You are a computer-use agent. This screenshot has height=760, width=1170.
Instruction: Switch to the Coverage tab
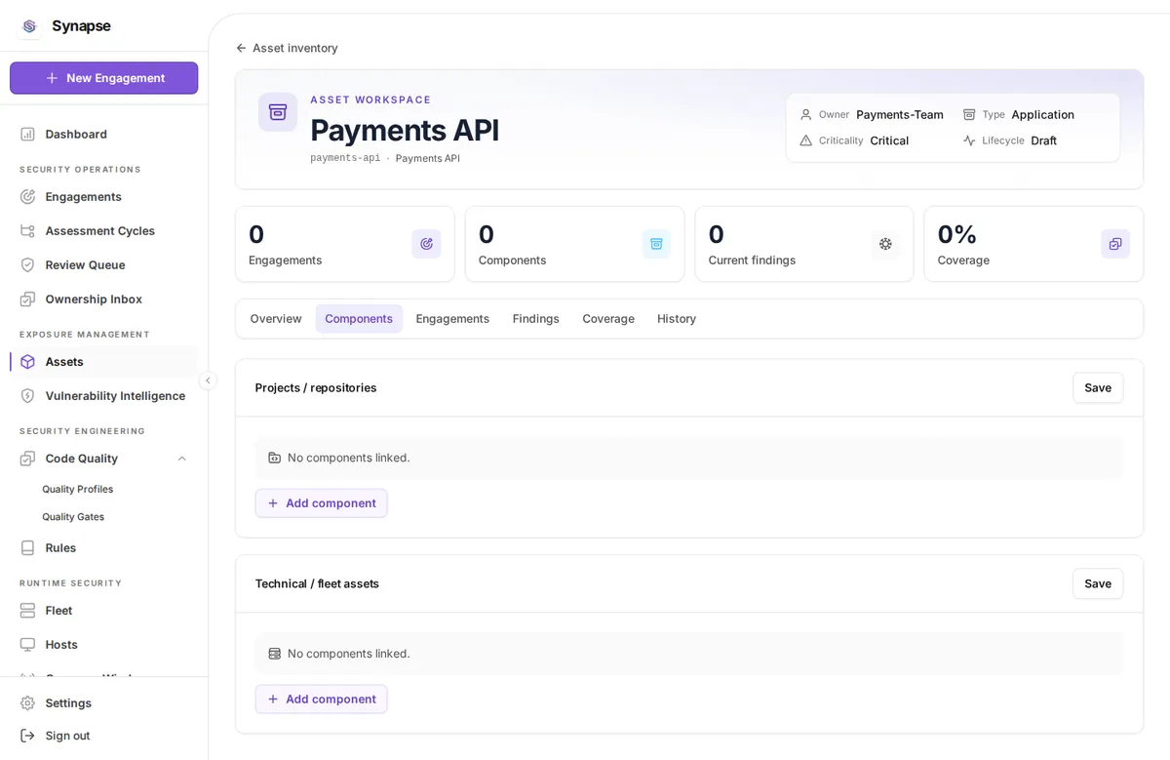click(x=608, y=318)
